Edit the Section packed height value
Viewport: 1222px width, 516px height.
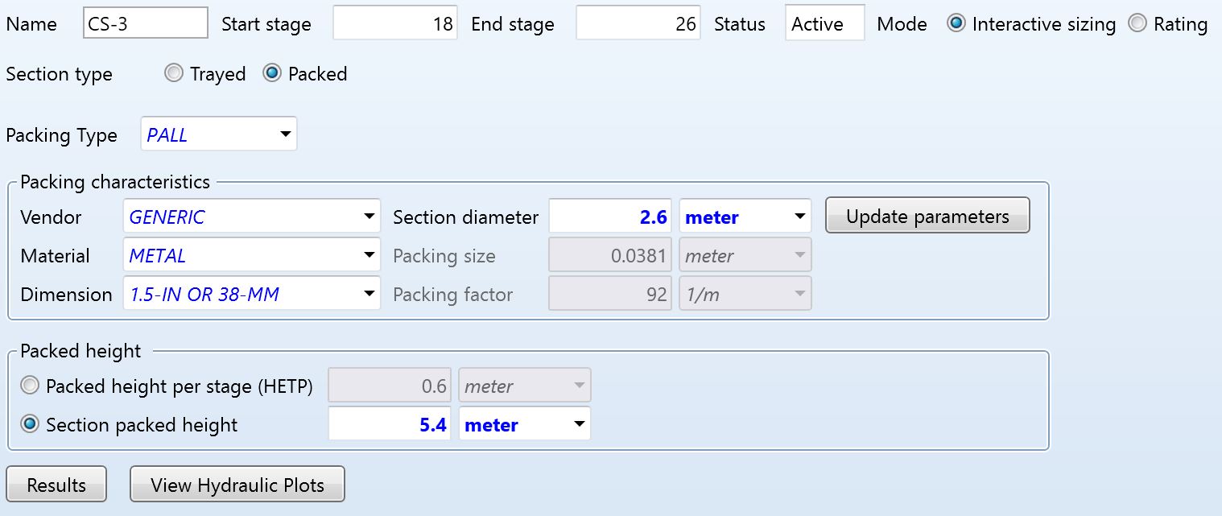tap(392, 425)
